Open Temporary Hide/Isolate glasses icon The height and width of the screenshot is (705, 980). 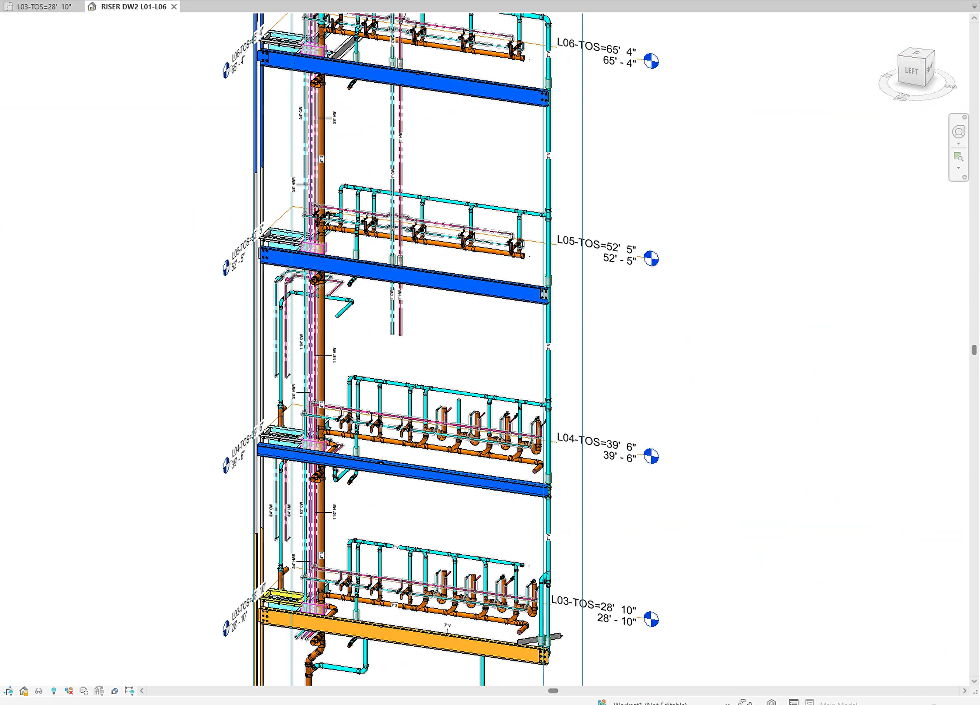click(x=39, y=691)
